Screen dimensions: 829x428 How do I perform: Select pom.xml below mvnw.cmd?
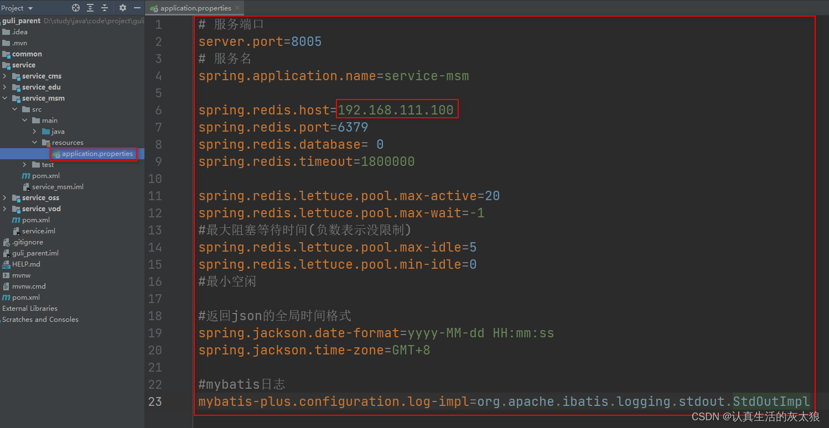pyautogui.click(x=21, y=297)
